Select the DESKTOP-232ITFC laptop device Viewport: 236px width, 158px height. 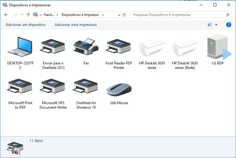tap(20, 53)
